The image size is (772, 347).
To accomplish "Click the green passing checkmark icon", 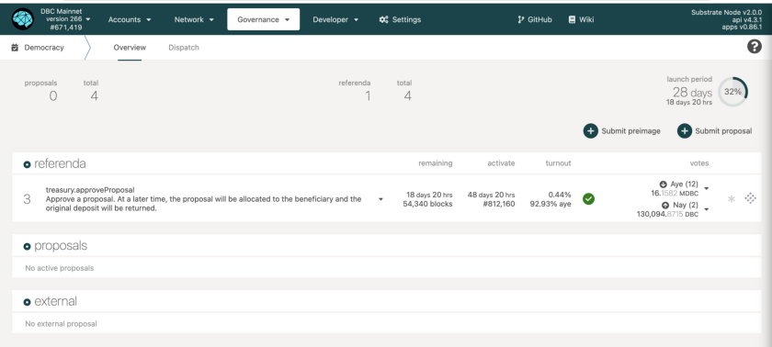I will (x=588, y=199).
